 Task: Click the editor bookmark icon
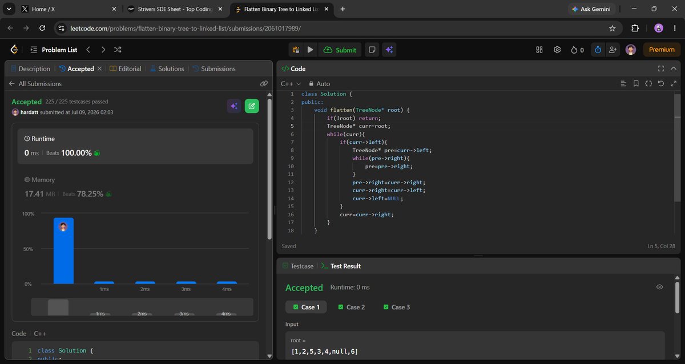point(636,83)
